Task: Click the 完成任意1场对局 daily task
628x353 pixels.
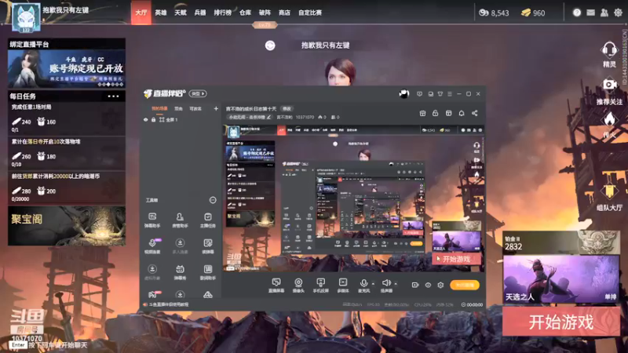Action: (x=67, y=118)
